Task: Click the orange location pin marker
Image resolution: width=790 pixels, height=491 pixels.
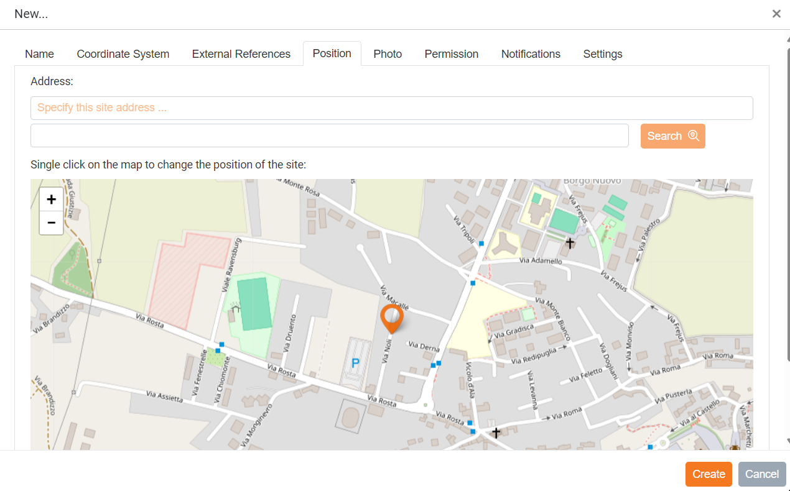Action: tap(392, 318)
